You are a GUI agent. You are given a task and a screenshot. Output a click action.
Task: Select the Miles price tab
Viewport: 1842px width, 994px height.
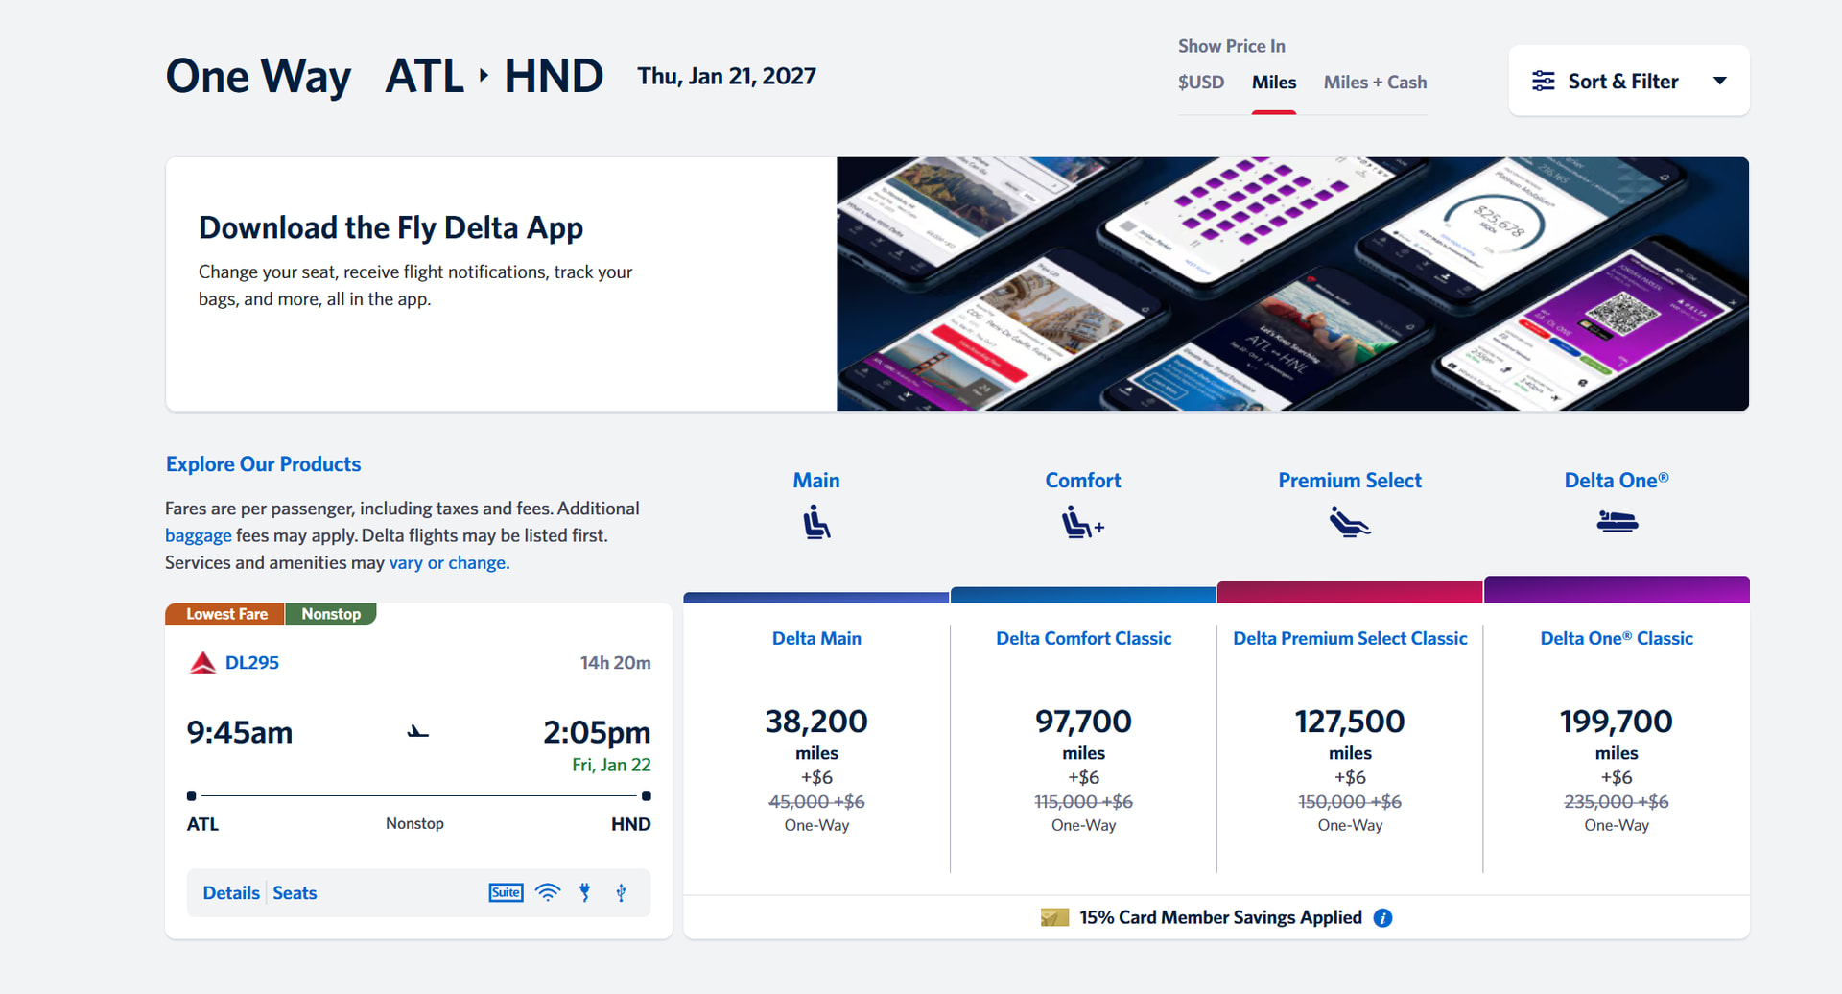(x=1273, y=83)
